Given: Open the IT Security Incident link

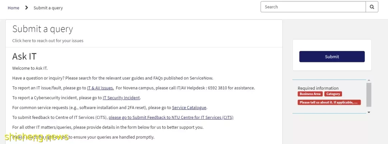Looking at the screenshot, I should (x=121, y=98).
